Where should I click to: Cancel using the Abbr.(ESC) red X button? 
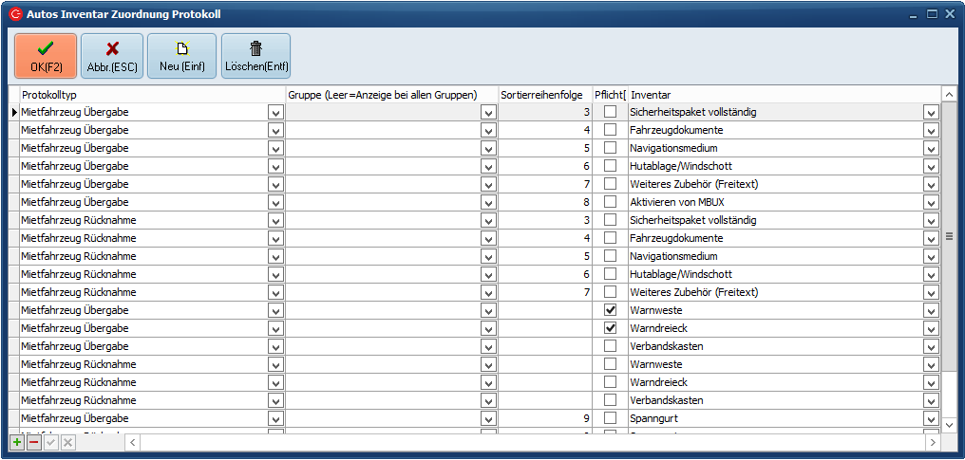[112, 56]
